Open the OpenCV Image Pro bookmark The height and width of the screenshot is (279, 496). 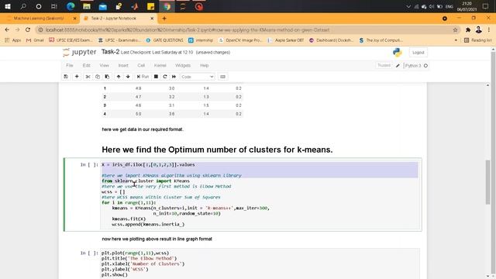tap(241, 40)
